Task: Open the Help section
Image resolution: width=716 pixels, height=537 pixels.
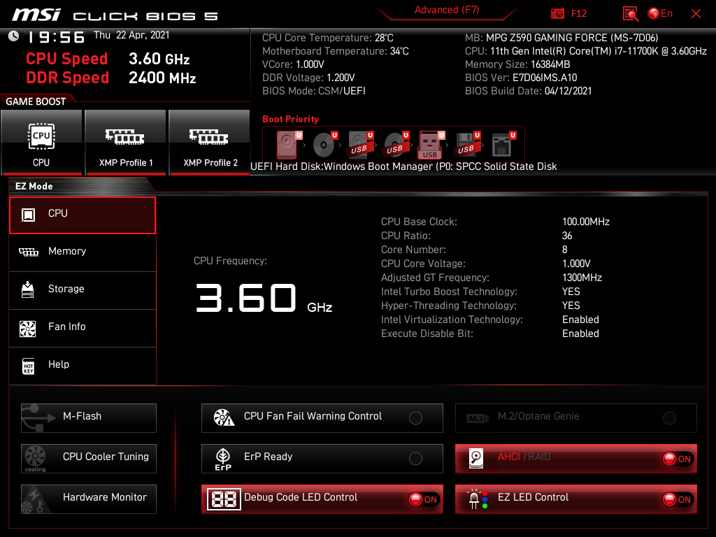Action: click(x=83, y=366)
